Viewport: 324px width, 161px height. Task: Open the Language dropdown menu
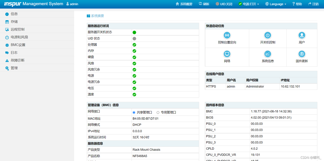[276, 4]
